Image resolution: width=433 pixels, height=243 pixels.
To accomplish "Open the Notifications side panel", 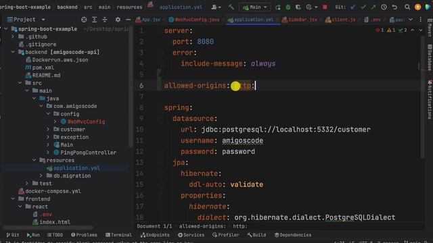I will [430, 99].
